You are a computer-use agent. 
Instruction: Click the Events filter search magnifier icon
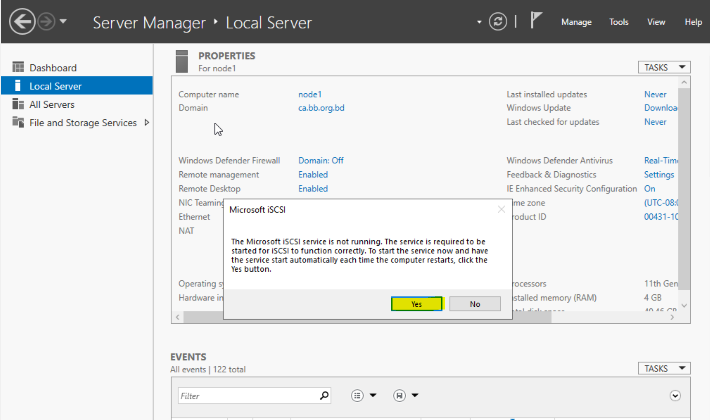324,395
